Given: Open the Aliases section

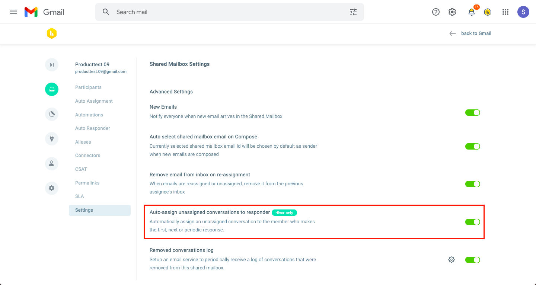Looking at the screenshot, I should tap(83, 142).
